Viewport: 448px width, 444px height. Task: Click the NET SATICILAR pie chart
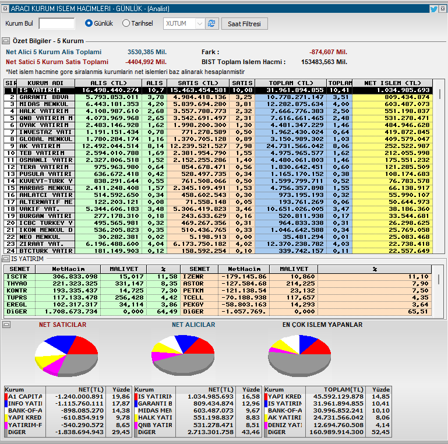[x=66, y=356]
